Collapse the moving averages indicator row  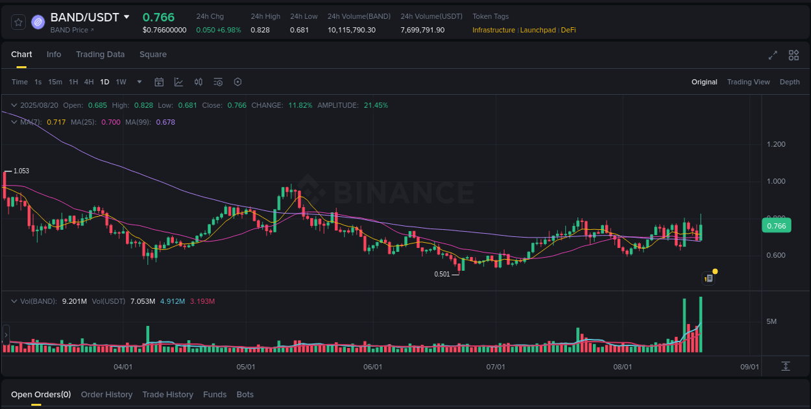tap(14, 121)
